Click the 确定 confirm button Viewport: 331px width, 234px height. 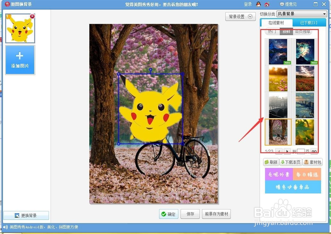(x=168, y=214)
